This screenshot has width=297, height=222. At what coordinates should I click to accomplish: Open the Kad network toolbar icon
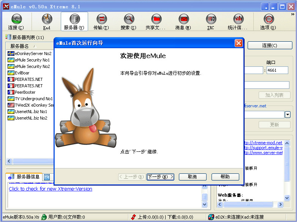47,19
